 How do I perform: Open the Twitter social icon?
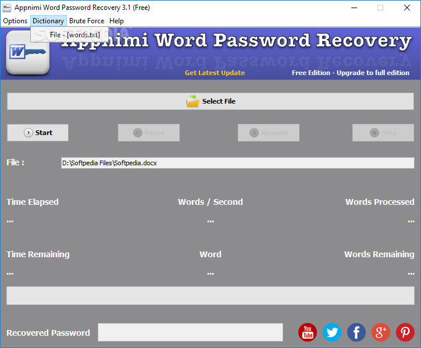point(332,332)
